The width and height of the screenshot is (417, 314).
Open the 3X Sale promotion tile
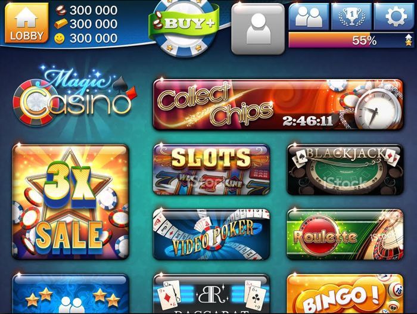[70, 202]
